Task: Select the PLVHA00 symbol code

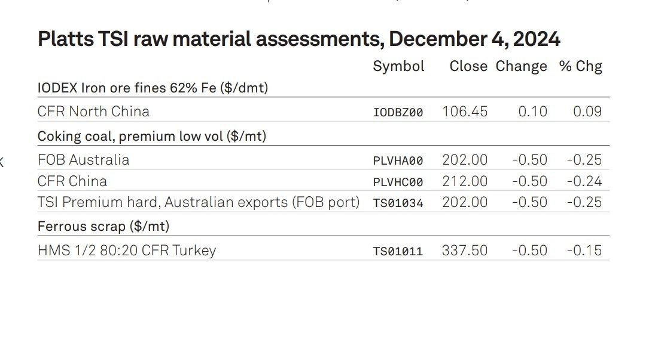Action: tap(398, 160)
